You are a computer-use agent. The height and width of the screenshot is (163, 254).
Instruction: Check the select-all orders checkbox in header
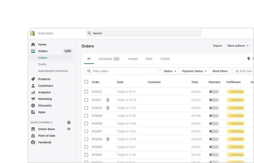[86, 82]
